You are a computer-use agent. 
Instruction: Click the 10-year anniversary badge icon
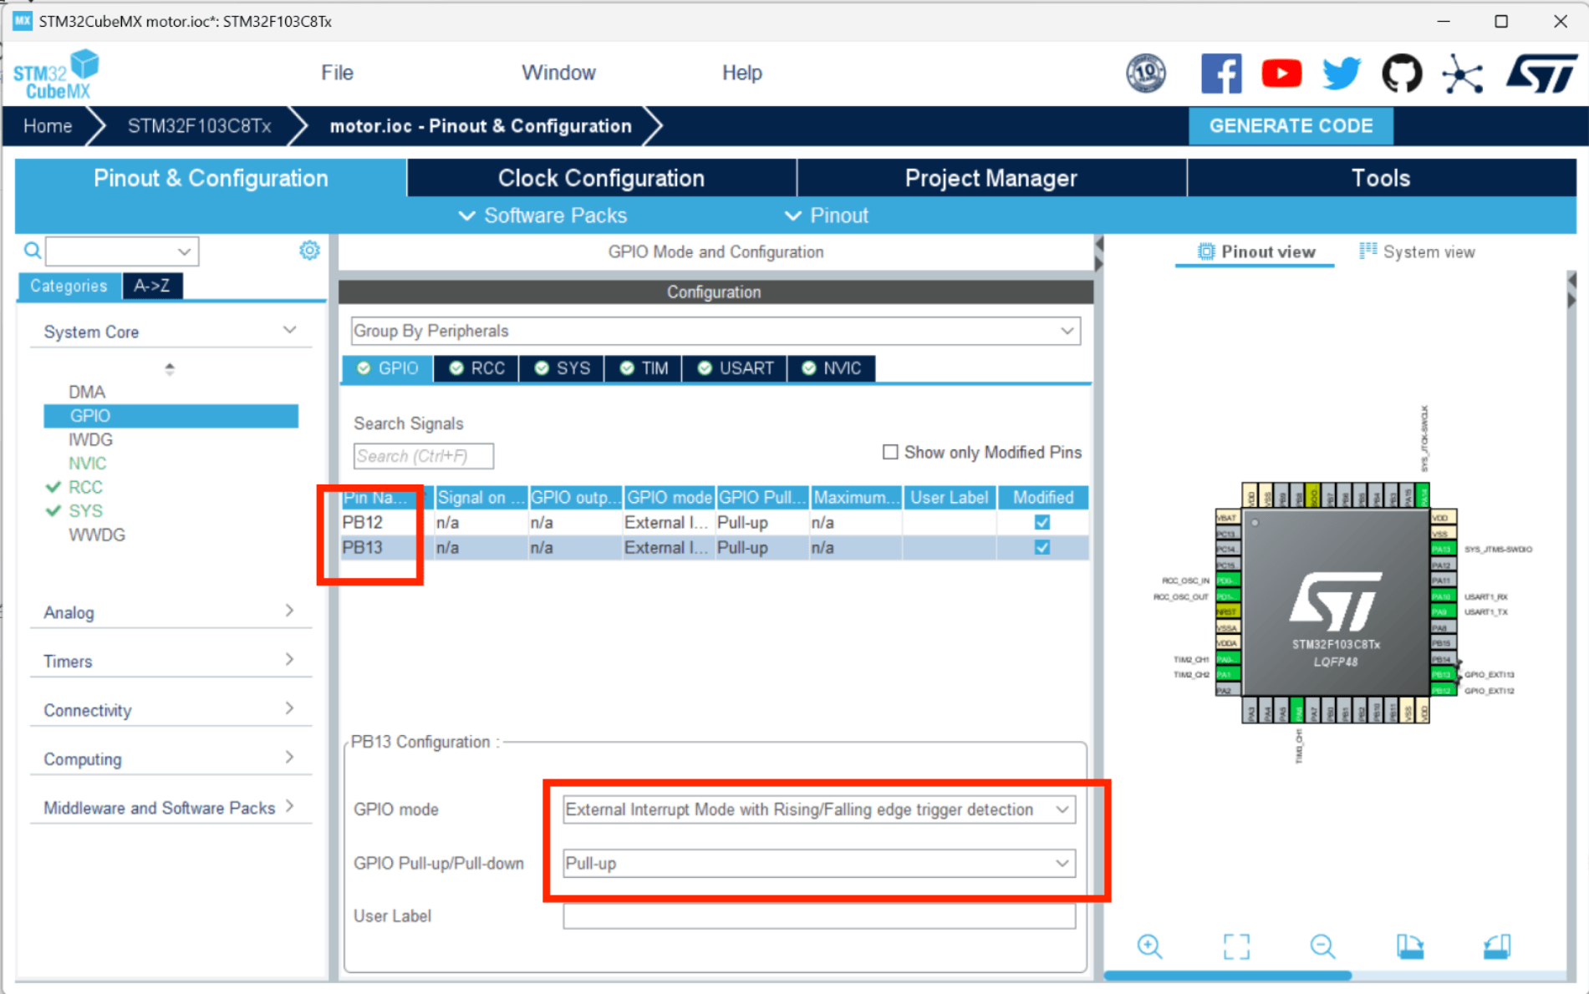coord(1146,74)
